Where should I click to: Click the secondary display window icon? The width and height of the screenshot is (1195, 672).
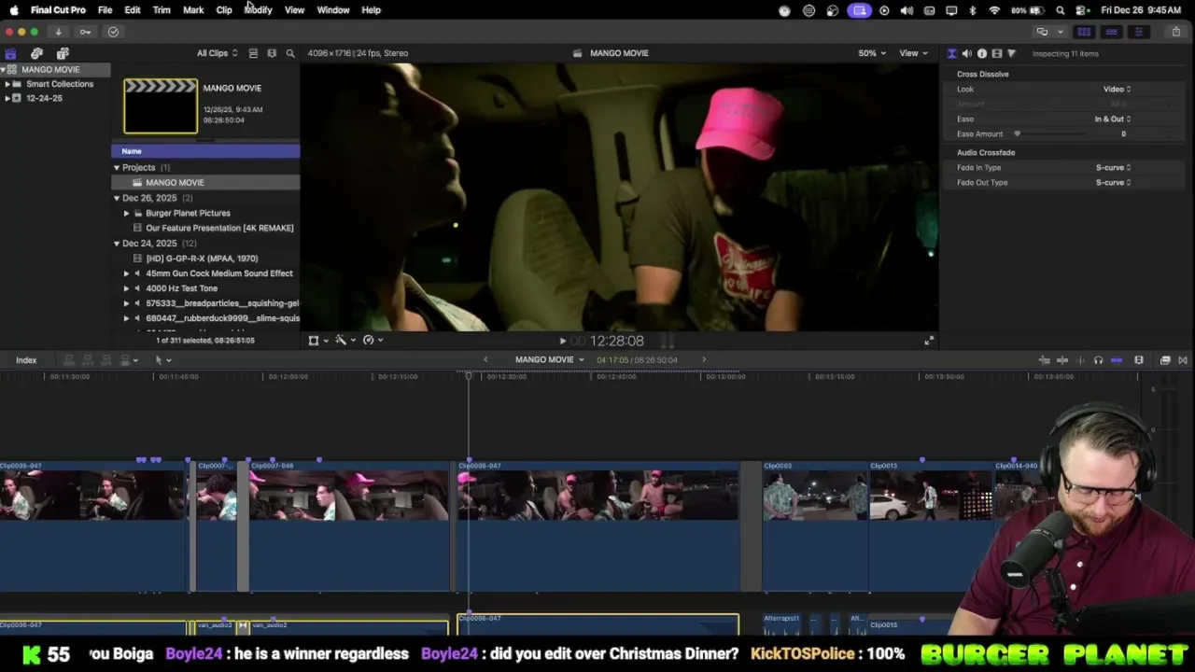1042,32
